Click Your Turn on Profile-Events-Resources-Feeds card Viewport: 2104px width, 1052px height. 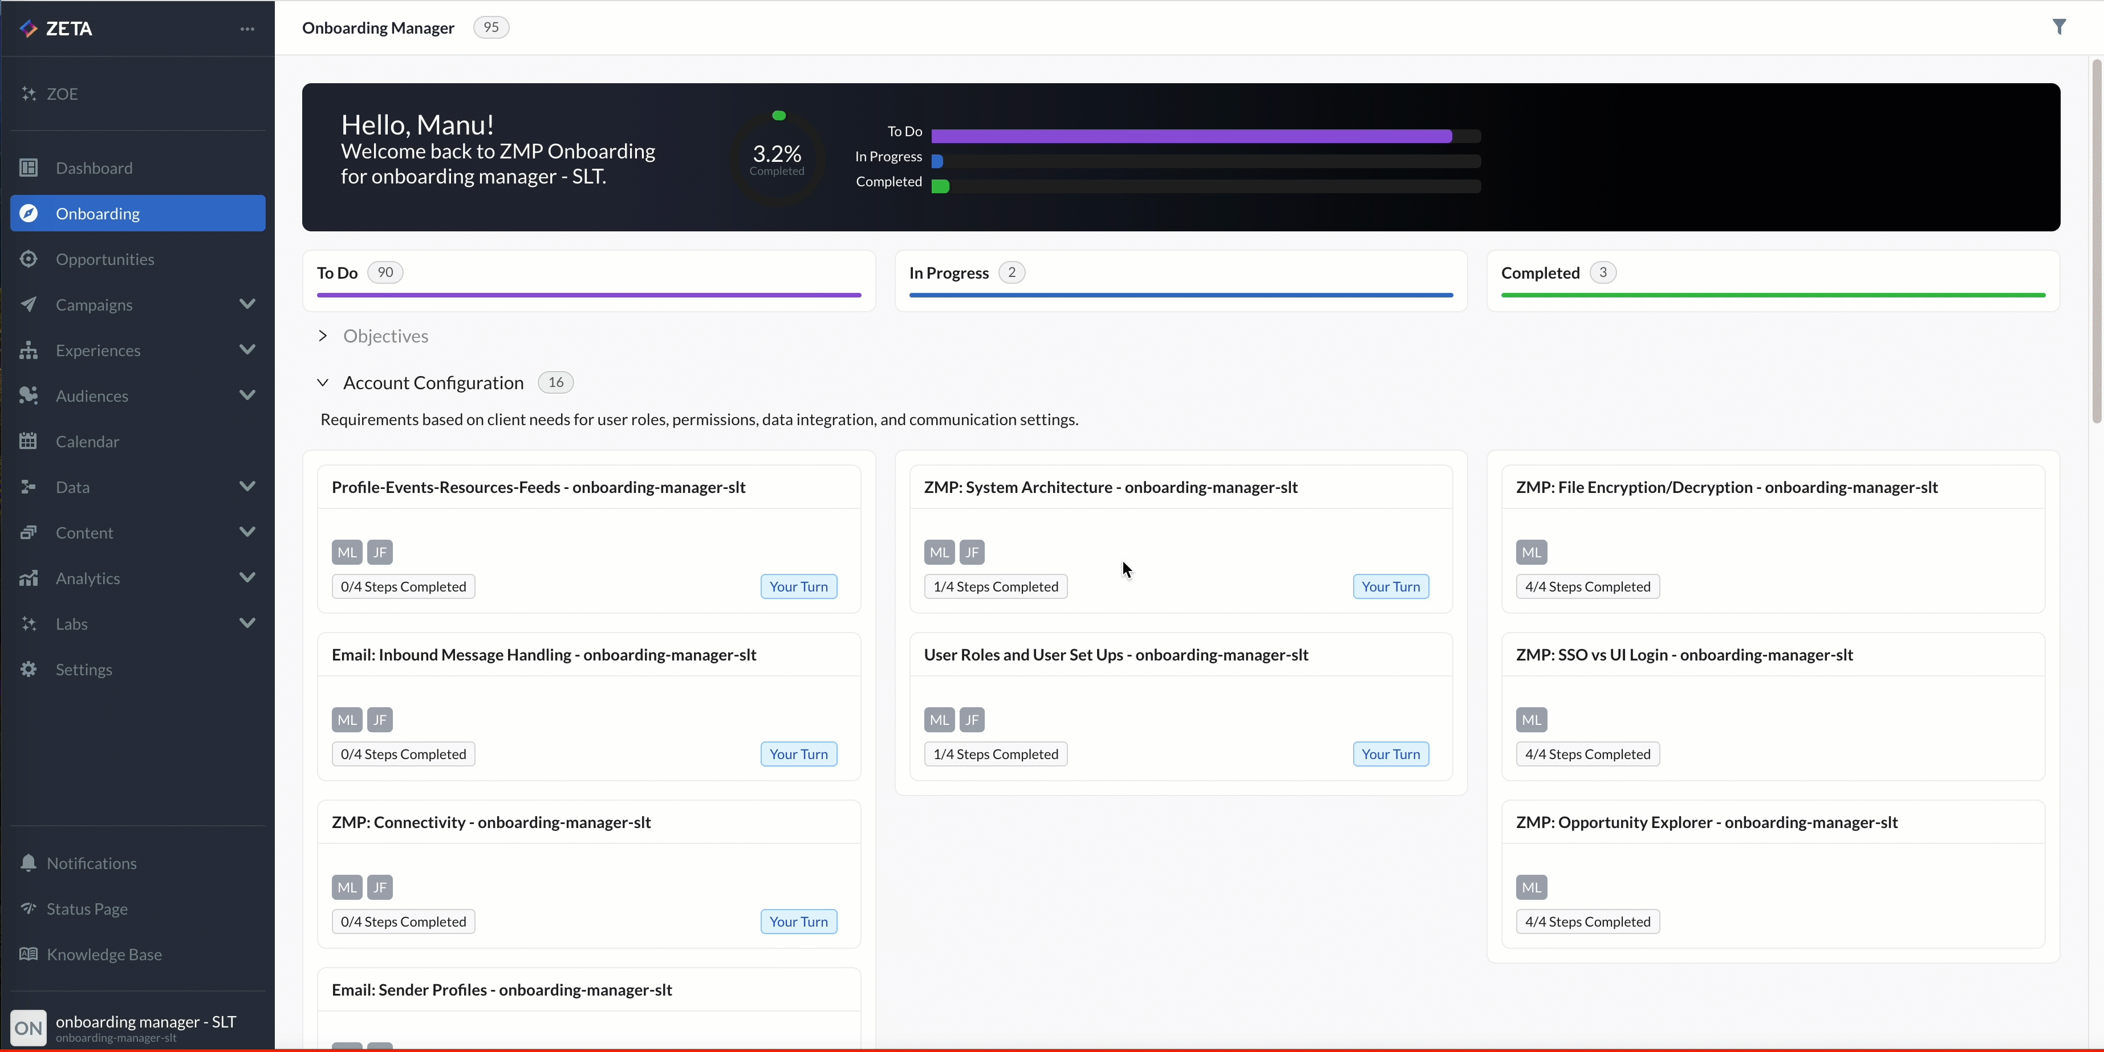click(x=798, y=587)
